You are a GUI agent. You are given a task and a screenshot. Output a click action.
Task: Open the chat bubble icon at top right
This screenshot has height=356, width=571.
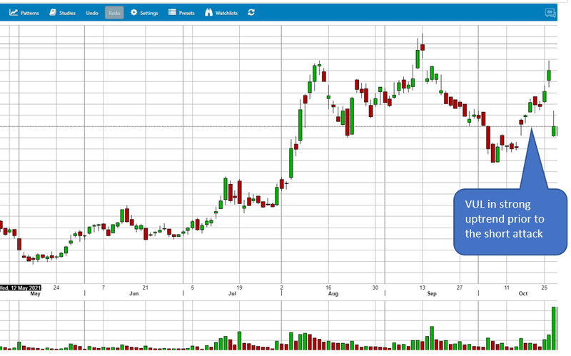tap(550, 13)
